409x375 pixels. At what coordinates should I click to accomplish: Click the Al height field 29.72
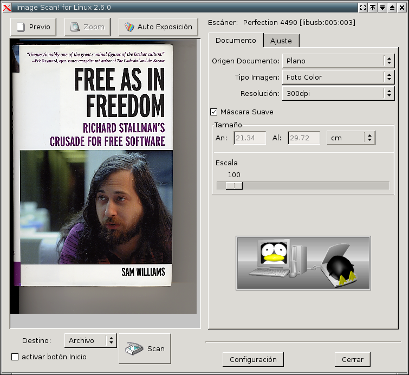(x=304, y=138)
